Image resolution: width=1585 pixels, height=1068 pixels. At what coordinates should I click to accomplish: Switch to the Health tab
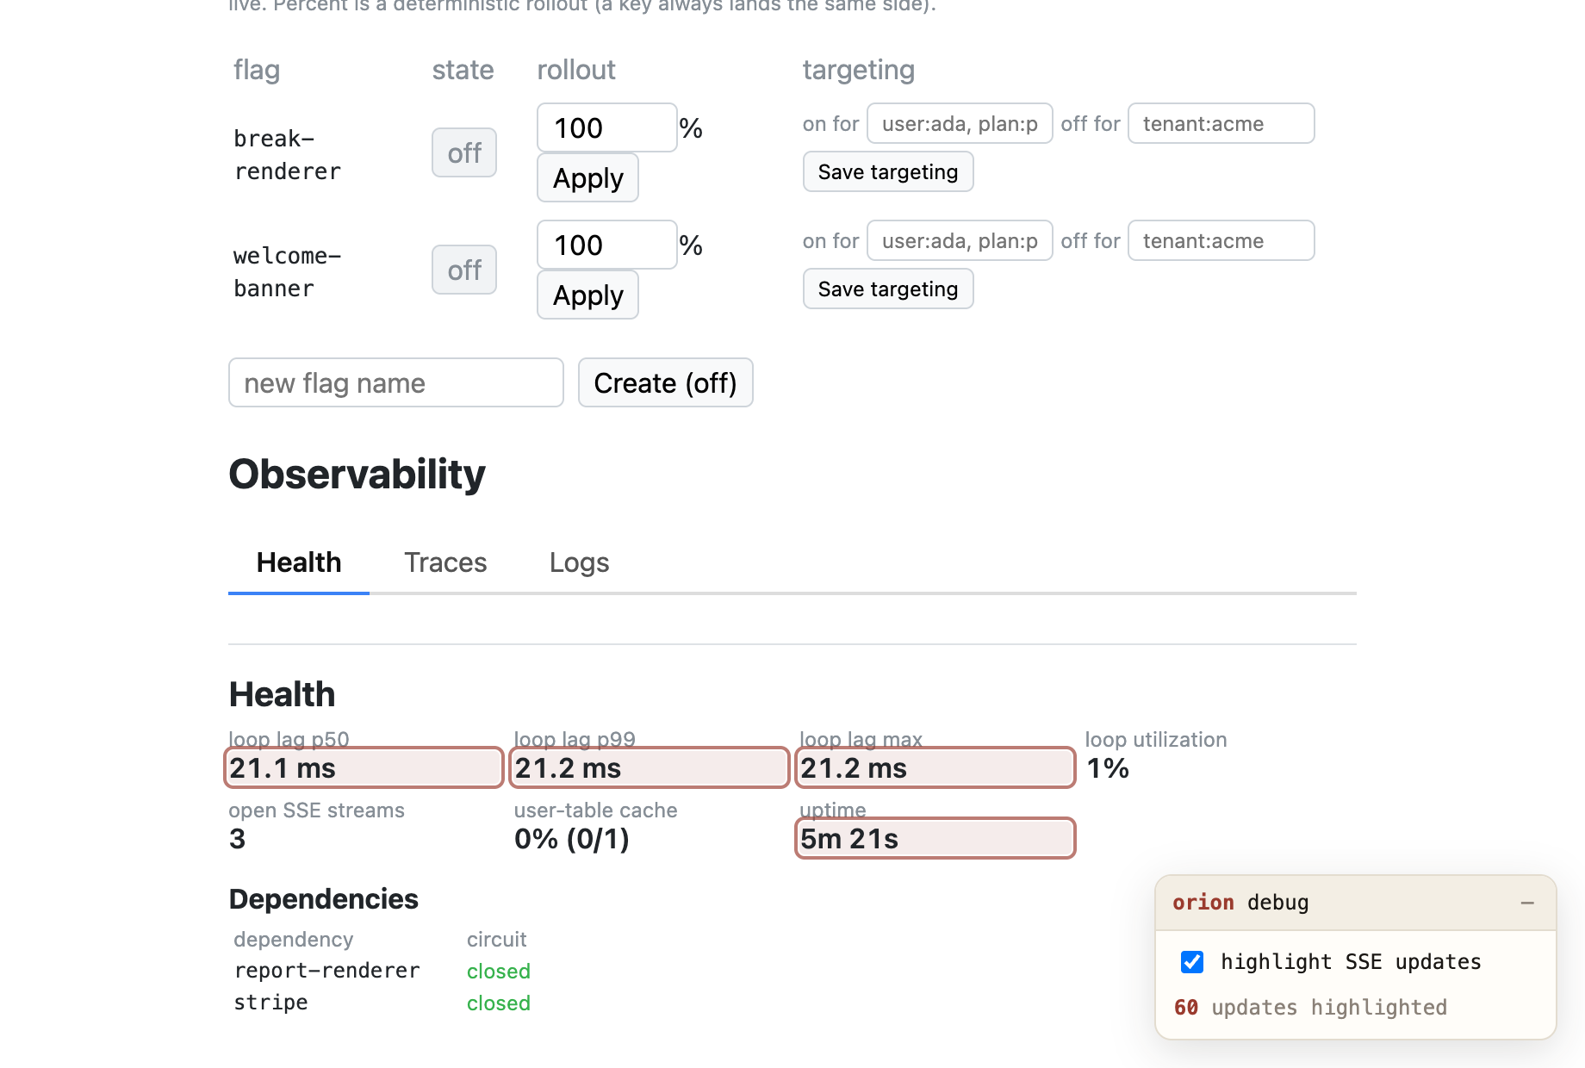tap(299, 562)
